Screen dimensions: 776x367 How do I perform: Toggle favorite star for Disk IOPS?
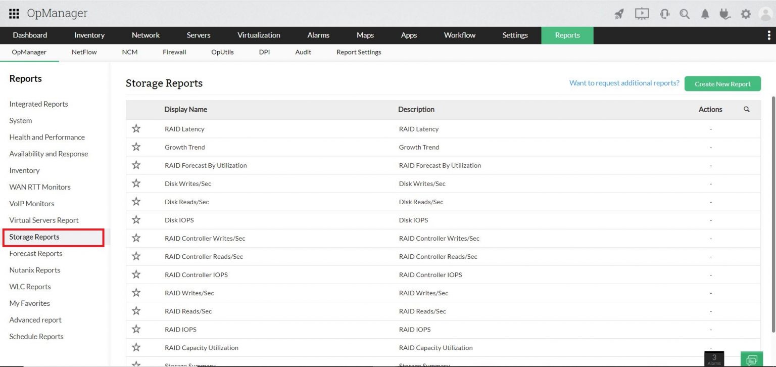point(136,220)
